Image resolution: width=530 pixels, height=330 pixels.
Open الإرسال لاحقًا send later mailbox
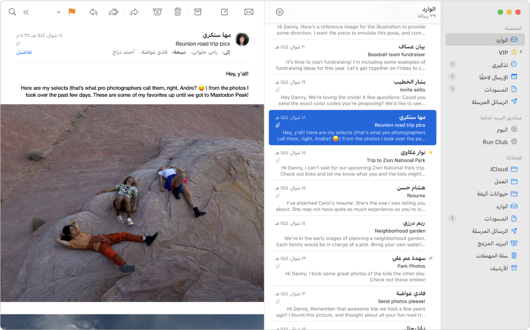point(485,77)
